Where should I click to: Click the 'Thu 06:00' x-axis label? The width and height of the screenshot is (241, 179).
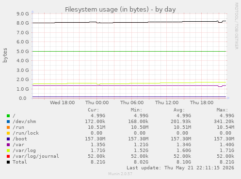point(132,103)
